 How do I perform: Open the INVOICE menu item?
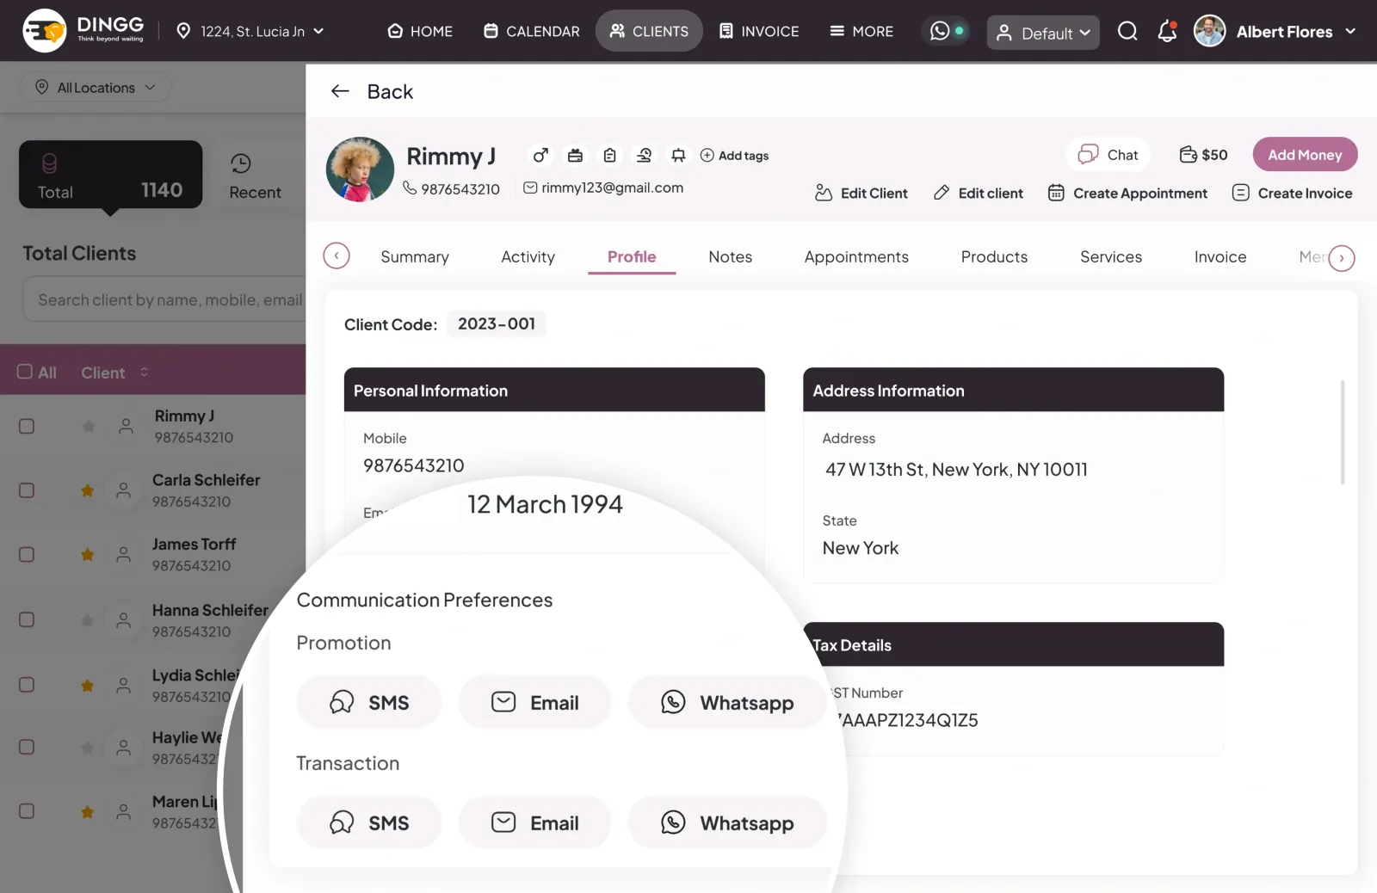(759, 31)
